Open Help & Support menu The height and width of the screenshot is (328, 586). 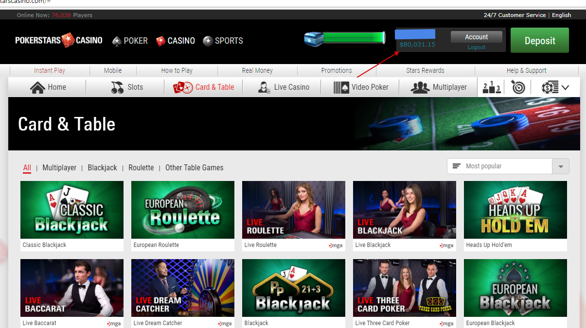[x=526, y=70]
